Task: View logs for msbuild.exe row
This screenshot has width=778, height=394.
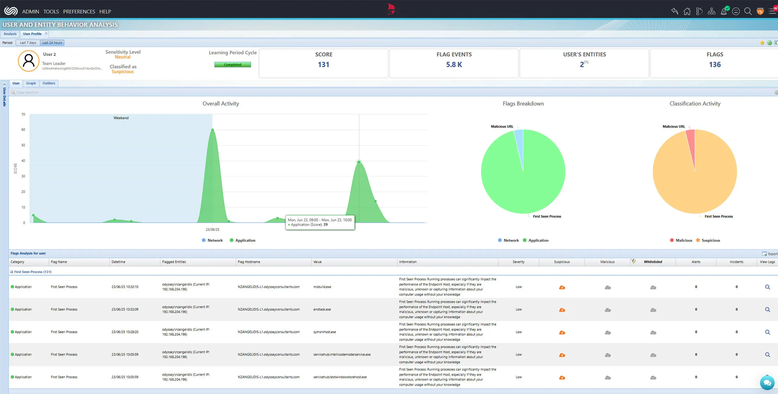Action: 767,287
